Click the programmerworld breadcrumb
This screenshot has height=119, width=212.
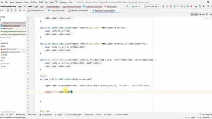[53, 6]
